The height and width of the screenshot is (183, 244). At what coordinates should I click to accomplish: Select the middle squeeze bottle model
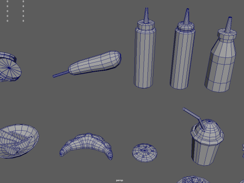coord(182,49)
